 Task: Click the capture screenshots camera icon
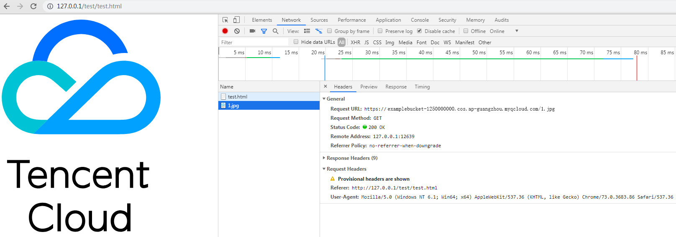tap(252, 31)
